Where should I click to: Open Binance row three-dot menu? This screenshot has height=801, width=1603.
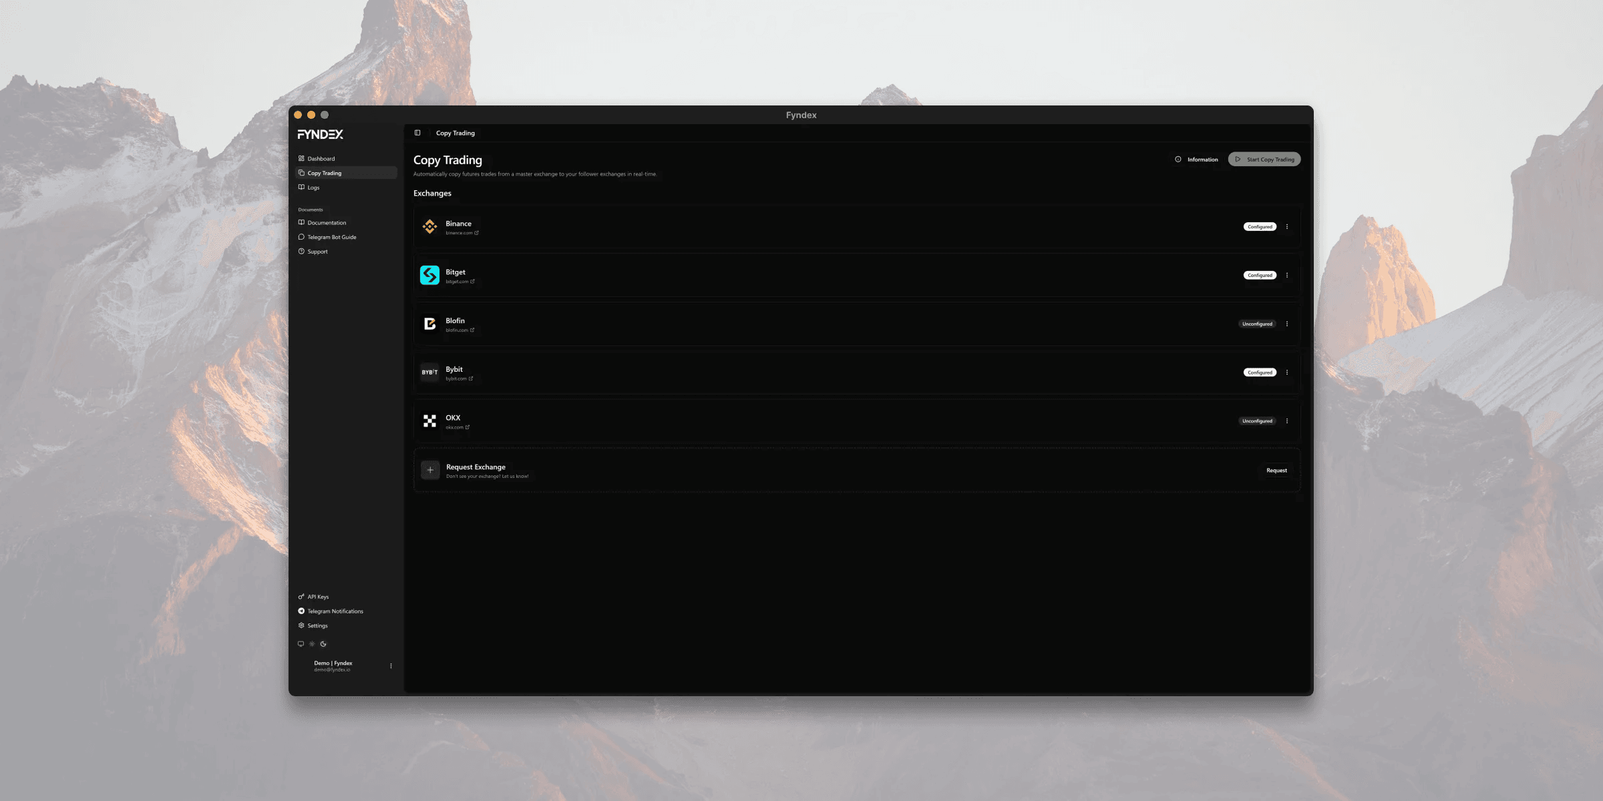coord(1287,227)
